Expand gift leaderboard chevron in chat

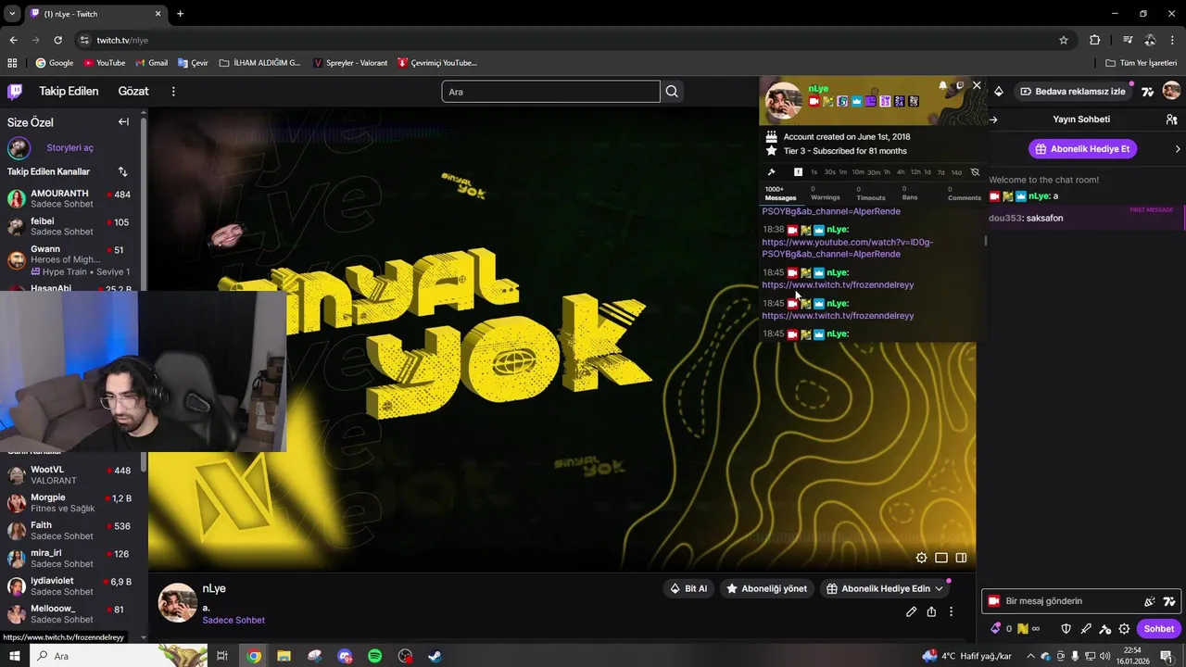[1178, 149]
